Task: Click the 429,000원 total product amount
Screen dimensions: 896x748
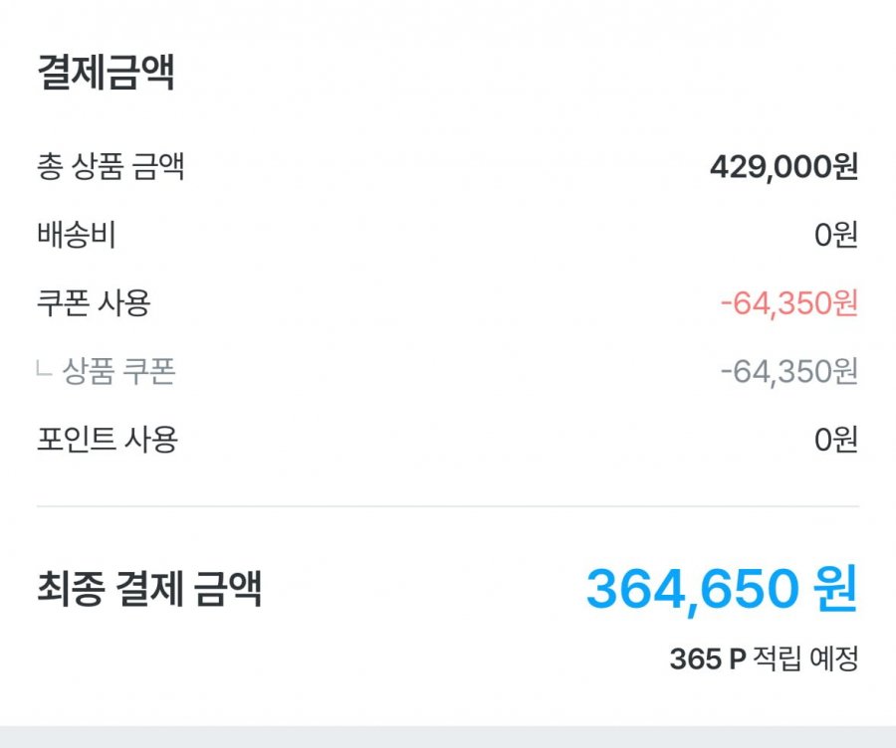Action: pos(771,168)
